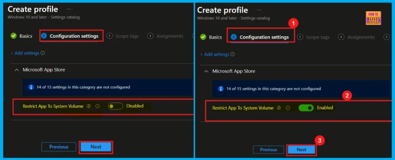Go to Assignments step in left panel
The image size is (395, 160).
click(165, 36)
